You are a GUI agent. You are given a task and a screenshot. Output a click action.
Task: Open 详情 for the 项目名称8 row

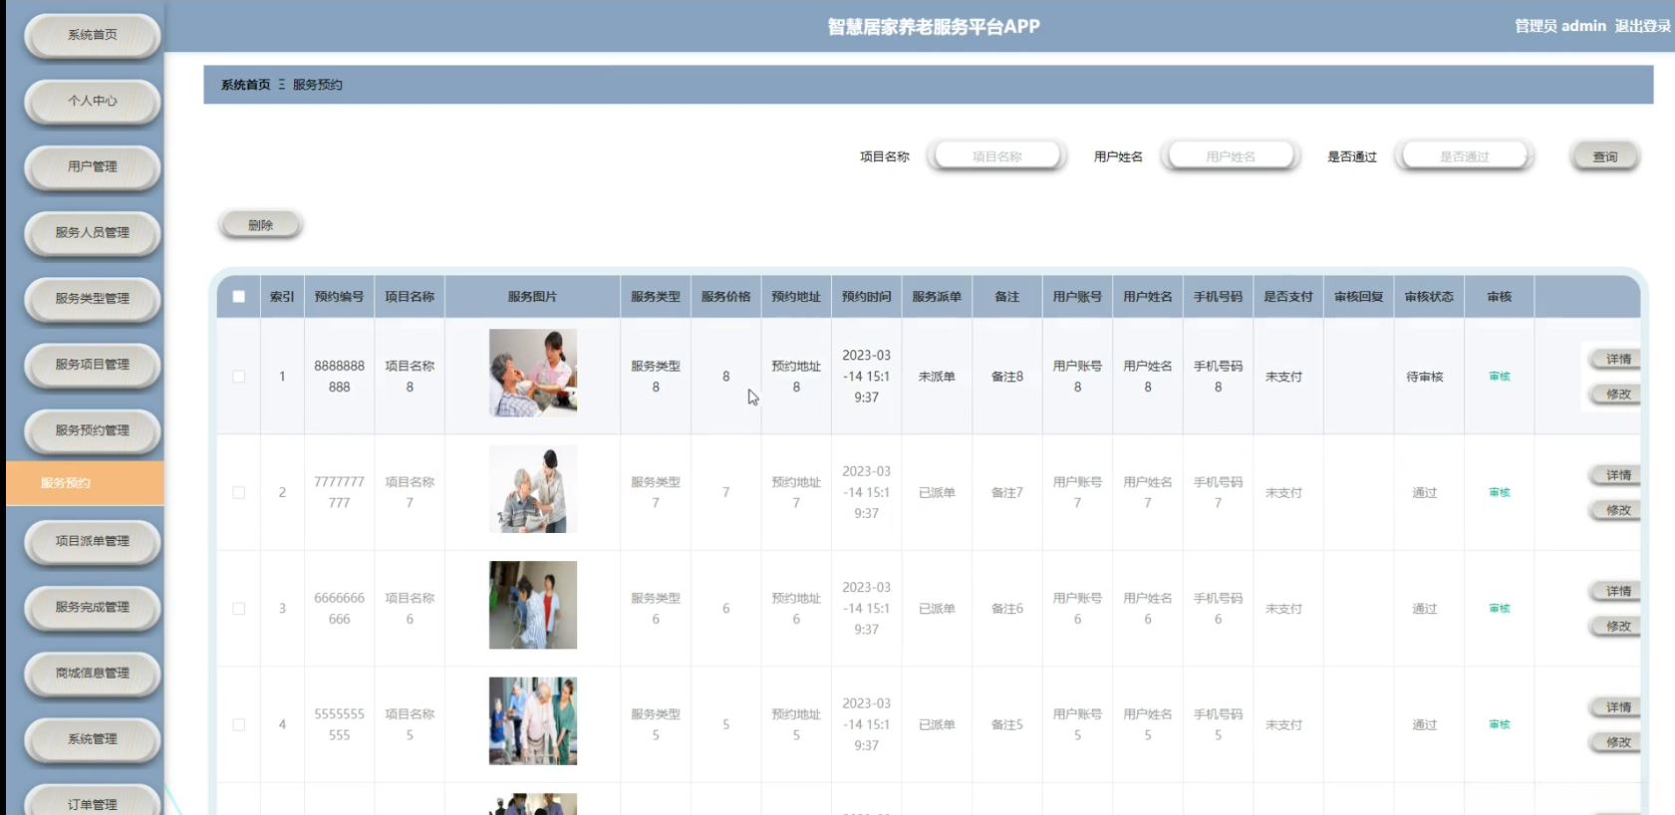tap(1616, 359)
